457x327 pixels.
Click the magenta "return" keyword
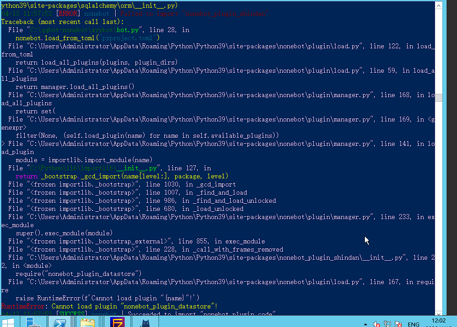click(x=27, y=176)
